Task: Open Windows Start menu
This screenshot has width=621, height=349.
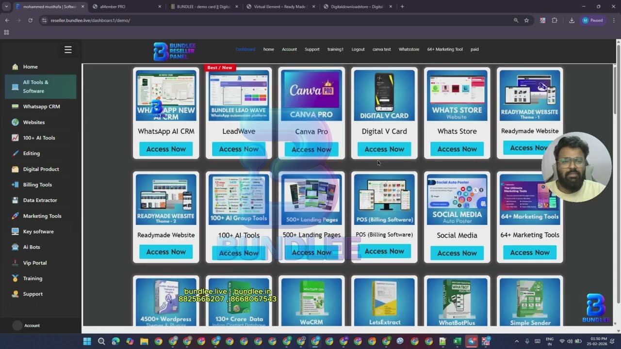Action: [x=87, y=341]
